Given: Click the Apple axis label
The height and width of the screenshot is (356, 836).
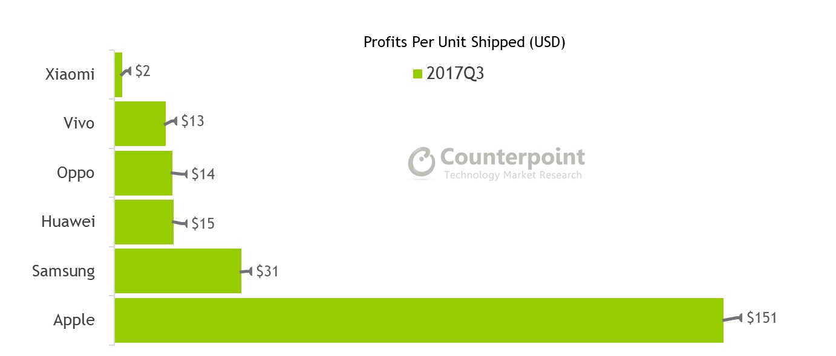Looking at the screenshot, I should click(74, 320).
